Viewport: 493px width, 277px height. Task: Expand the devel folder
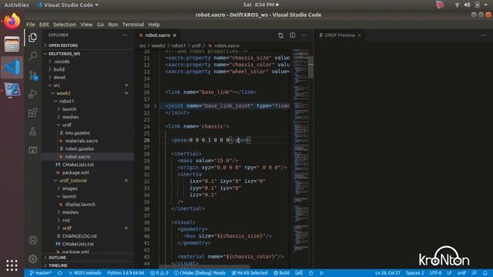(88, 77)
